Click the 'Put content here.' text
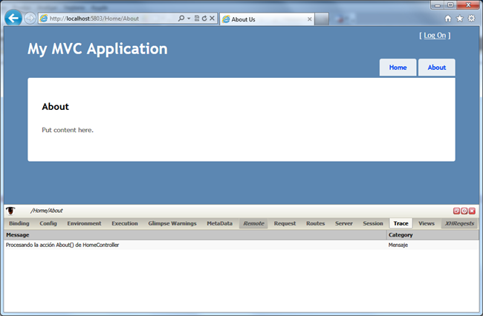This screenshot has width=483, height=316. pos(68,130)
